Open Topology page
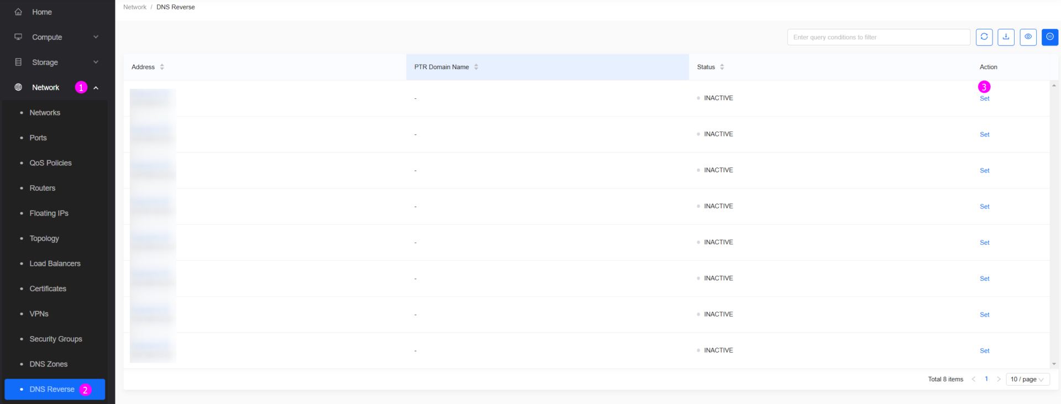This screenshot has width=1061, height=404. [x=44, y=238]
